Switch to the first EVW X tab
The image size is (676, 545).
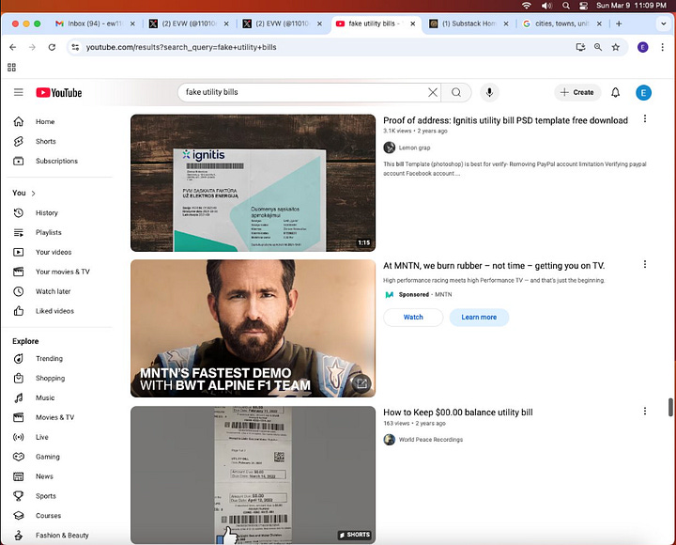point(189,23)
